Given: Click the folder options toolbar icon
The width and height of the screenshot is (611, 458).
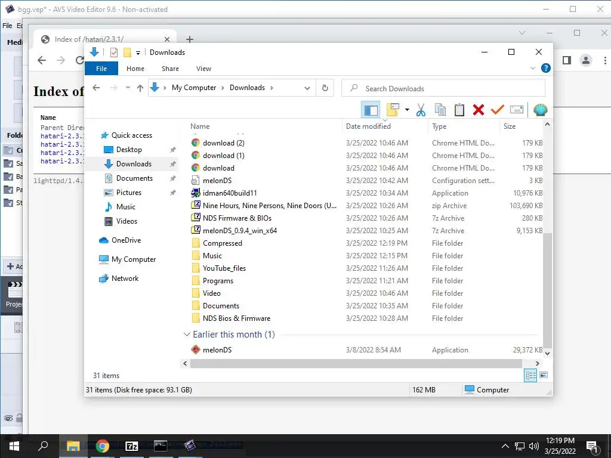Looking at the screenshot, I should (x=393, y=110).
